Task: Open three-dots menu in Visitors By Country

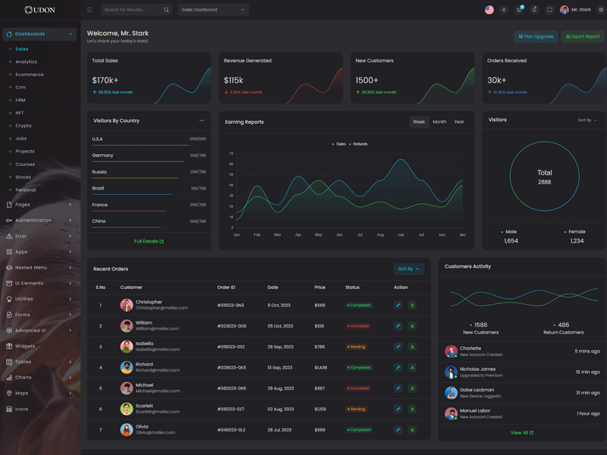Action: click(x=202, y=121)
